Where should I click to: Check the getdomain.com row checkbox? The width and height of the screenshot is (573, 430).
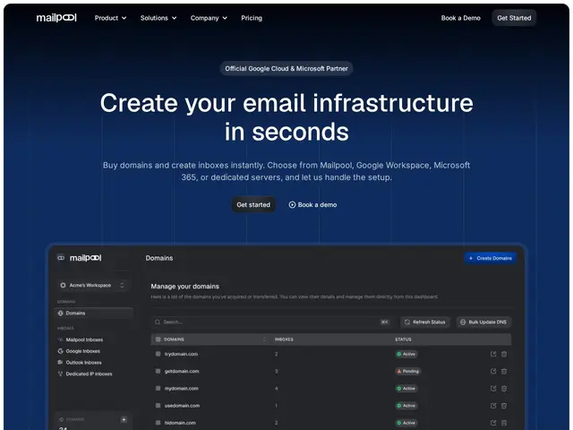click(x=158, y=371)
